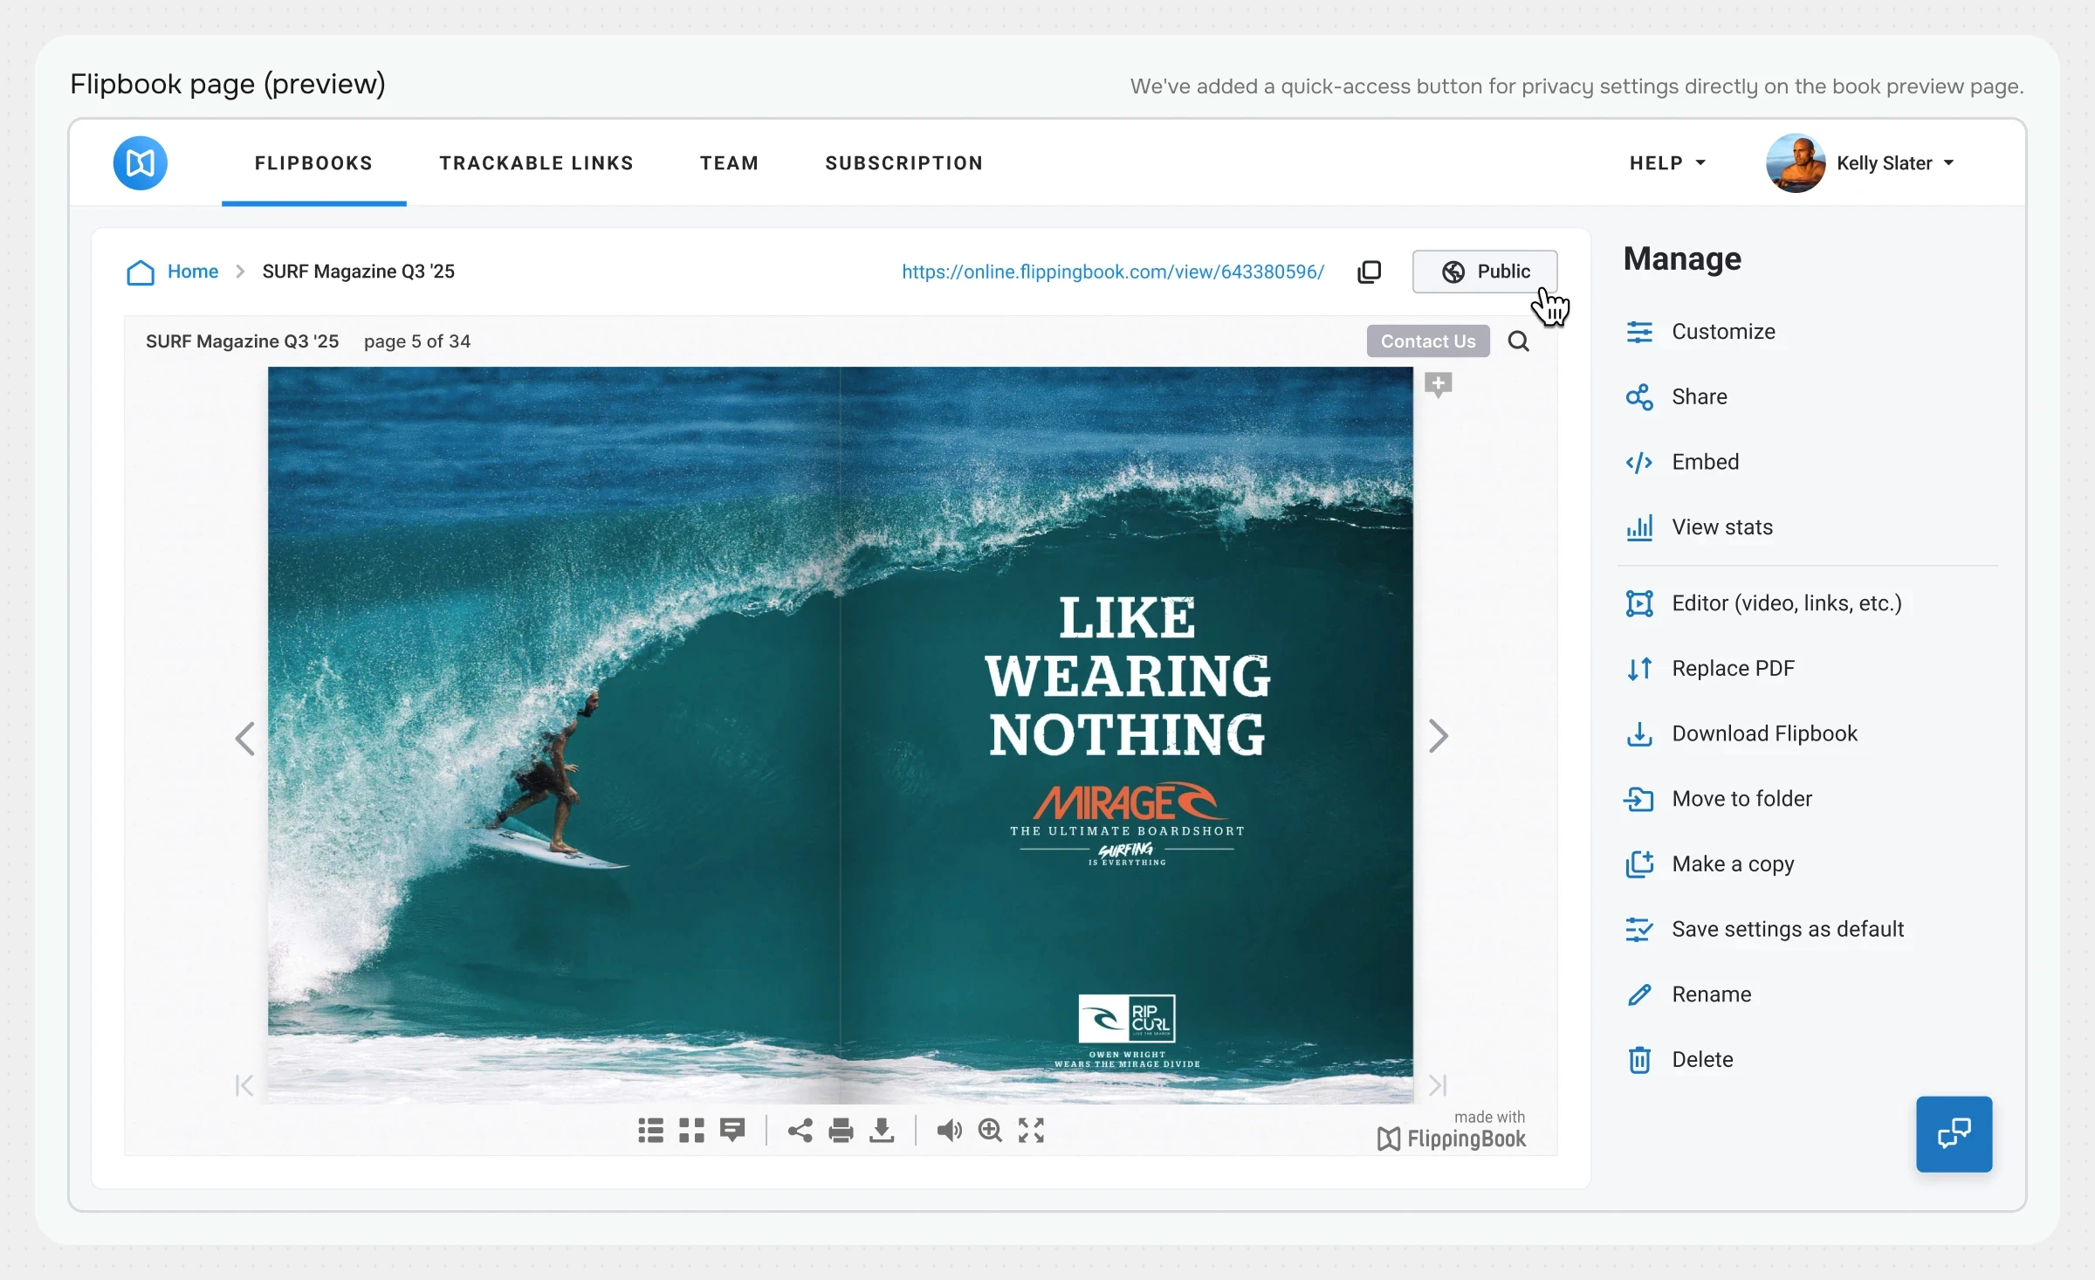
Task: Open the notes icon in viewer toolbar
Action: (x=732, y=1131)
